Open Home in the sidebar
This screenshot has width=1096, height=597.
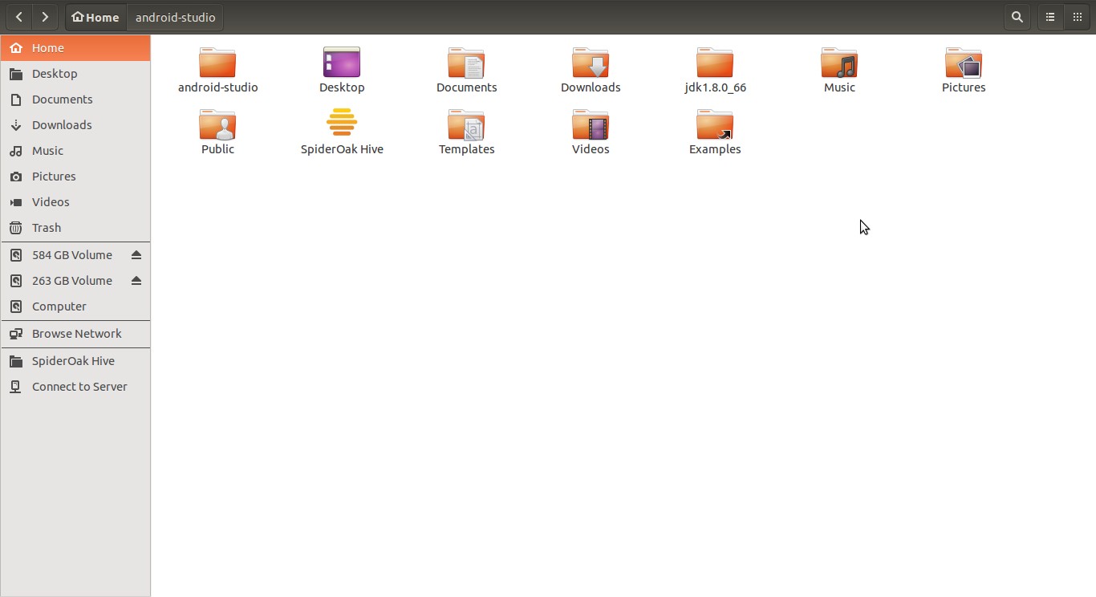tap(75, 48)
